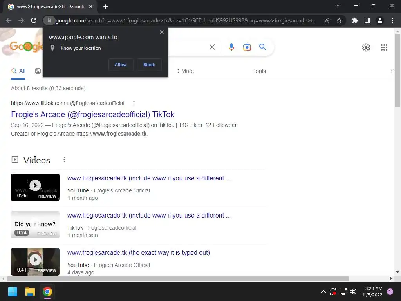Open the clock showing 3:20 AM
401x301 pixels.
pyautogui.click(x=372, y=292)
